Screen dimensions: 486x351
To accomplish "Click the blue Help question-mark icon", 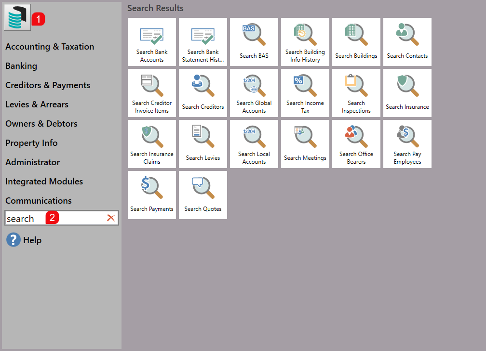I will click(13, 240).
